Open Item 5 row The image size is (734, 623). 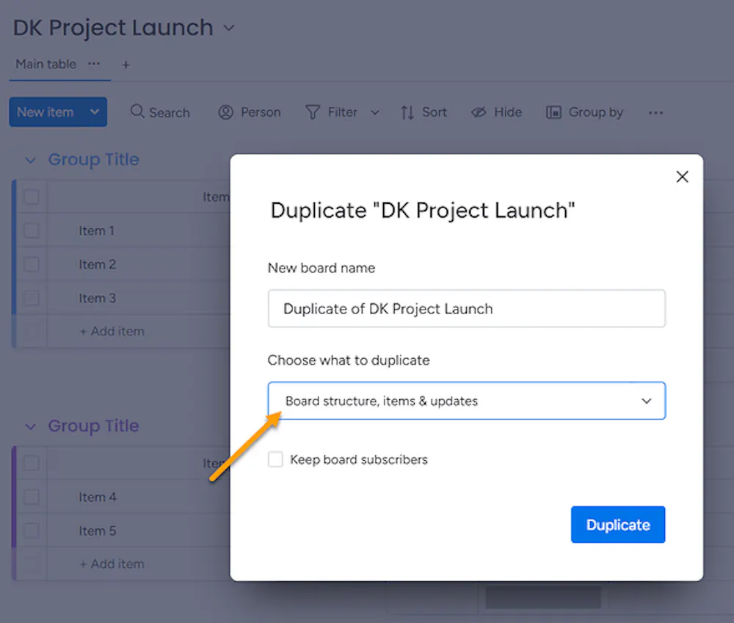point(98,531)
